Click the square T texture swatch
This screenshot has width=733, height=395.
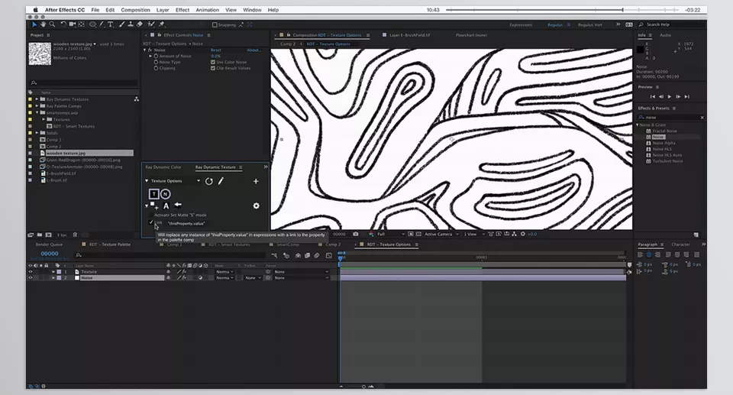pyautogui.click(x=153, y=194)
